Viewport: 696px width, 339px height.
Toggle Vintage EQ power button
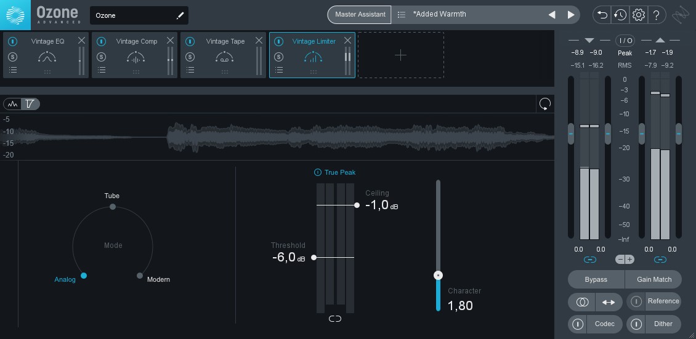(13, 41)
